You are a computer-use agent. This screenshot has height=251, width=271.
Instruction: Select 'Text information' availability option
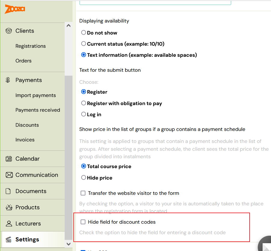pyautogui.click(x=84, y=55)
